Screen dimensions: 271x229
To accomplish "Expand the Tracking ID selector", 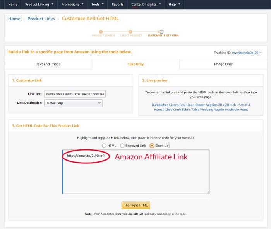I will [x=247, y=53].
